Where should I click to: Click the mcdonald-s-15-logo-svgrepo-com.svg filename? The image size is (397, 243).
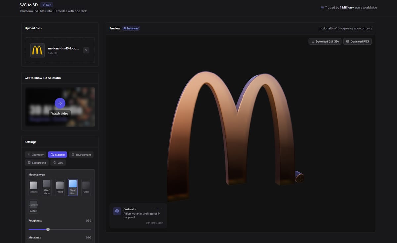click(345, 28)
